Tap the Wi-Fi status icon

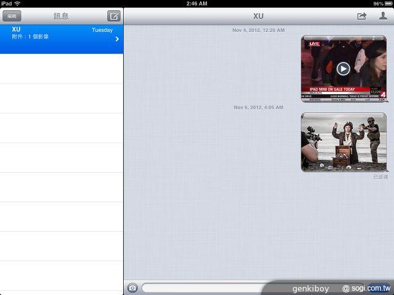18,4
